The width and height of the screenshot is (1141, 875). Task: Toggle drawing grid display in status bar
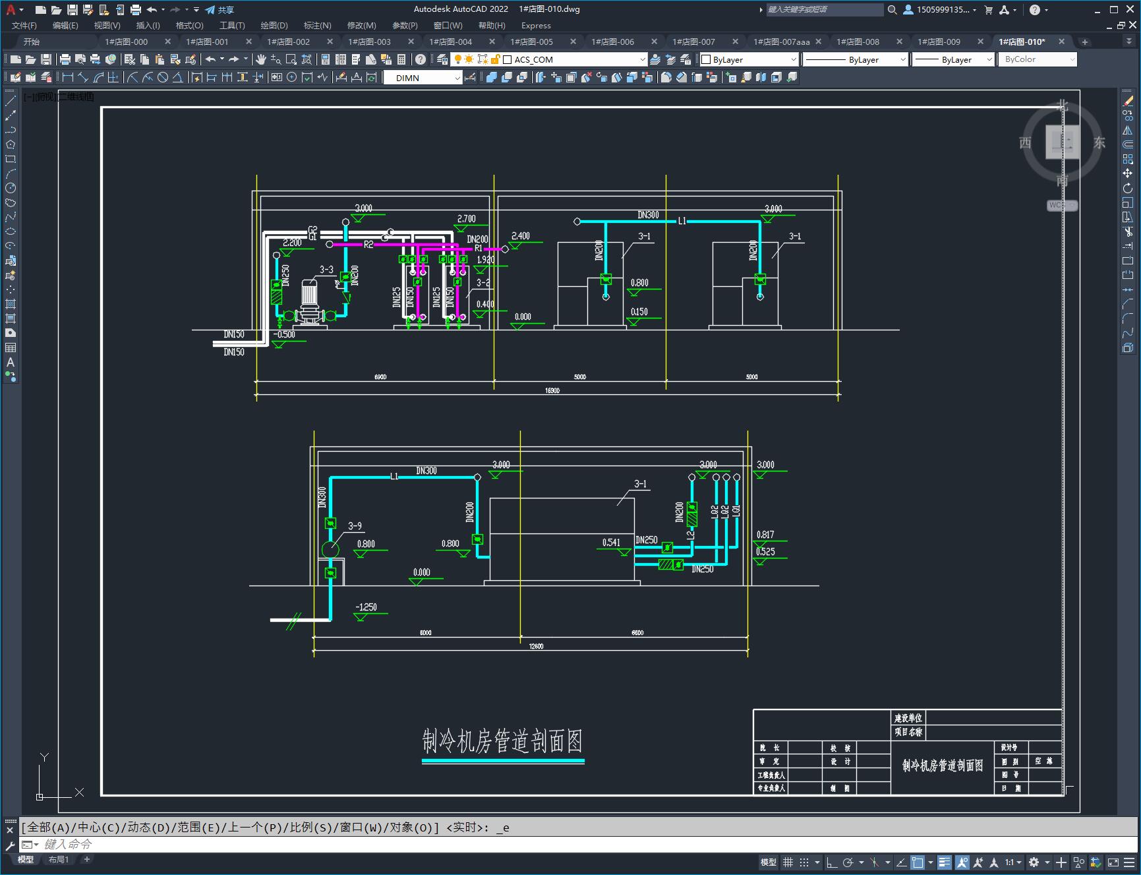(x=788, y=862)
